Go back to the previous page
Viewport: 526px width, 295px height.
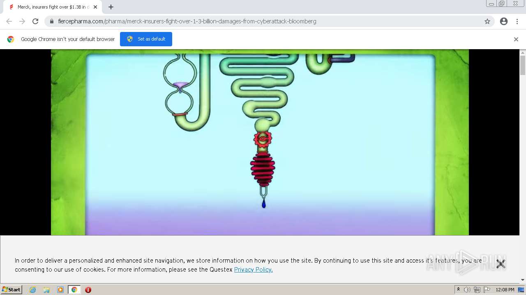coord(9,21)
